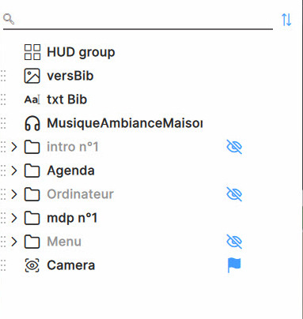Click the sort order arrows icon
Viewport: 303px width, 319px height.
286,20
